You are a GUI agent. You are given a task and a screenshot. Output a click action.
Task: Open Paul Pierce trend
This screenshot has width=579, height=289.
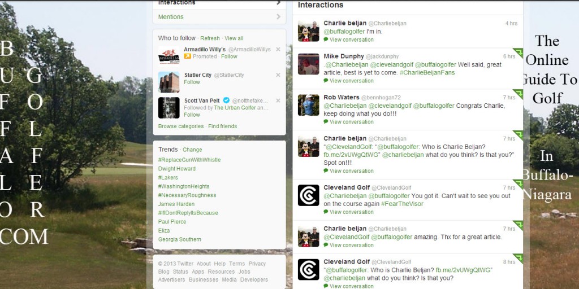tap(172, 222)
